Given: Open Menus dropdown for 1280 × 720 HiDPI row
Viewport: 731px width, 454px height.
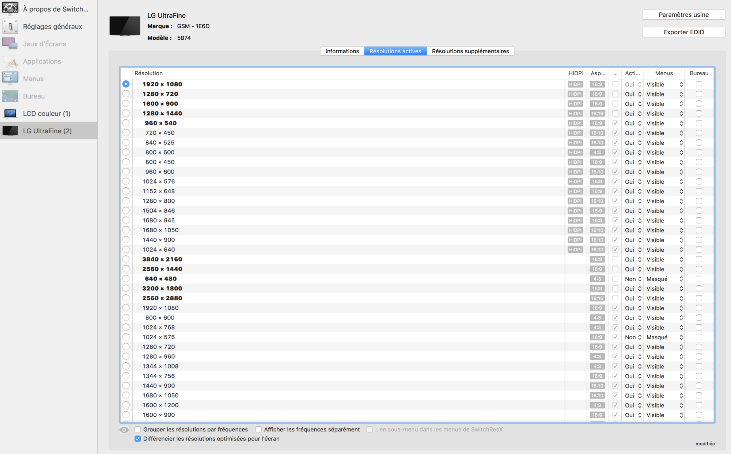Looking at the screenshot, I should pos(664,94).
